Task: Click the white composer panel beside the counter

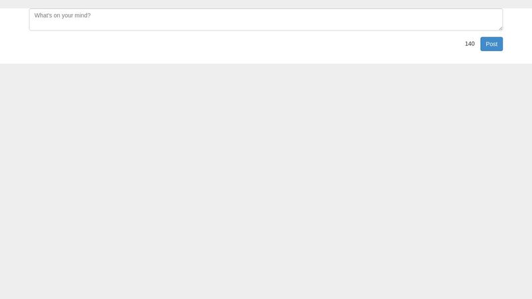Action: coord(237,44)
